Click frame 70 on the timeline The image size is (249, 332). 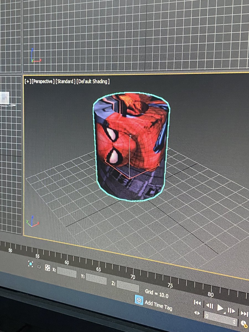133,277
